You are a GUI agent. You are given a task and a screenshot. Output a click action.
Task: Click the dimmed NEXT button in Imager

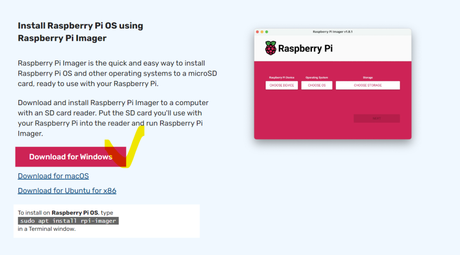[x=377, y=118]
